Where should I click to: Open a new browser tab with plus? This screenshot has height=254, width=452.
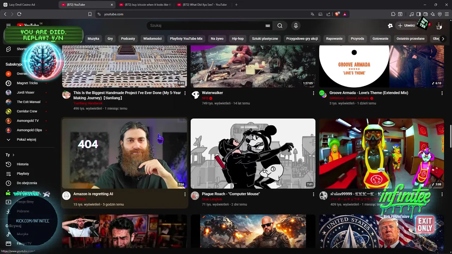[236, 5]
